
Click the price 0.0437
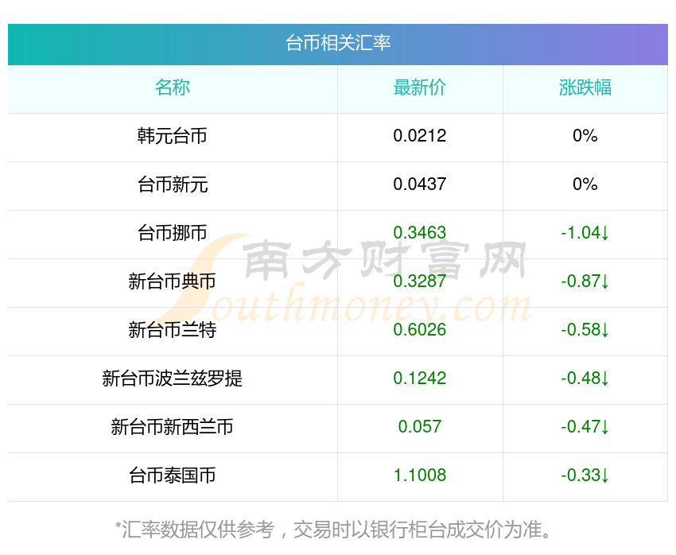pyautogui.click(x=419, y=184)
